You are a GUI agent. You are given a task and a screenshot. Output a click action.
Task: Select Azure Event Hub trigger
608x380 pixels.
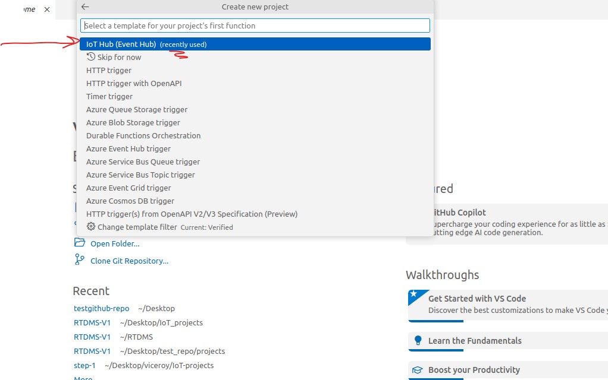pyautogui.click(x=255, y=149)
